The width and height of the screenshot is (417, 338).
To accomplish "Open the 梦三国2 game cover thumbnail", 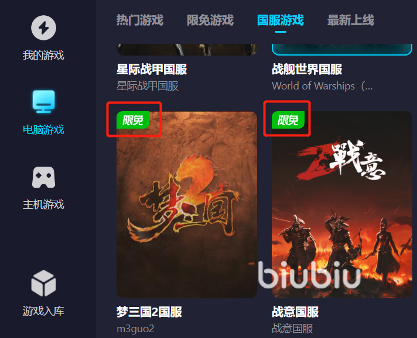I will coord(187,205).
